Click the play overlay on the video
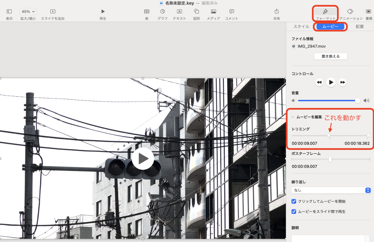Image resolution: width=374 pixels, height=242 pixels. click(x=143, y=159)
